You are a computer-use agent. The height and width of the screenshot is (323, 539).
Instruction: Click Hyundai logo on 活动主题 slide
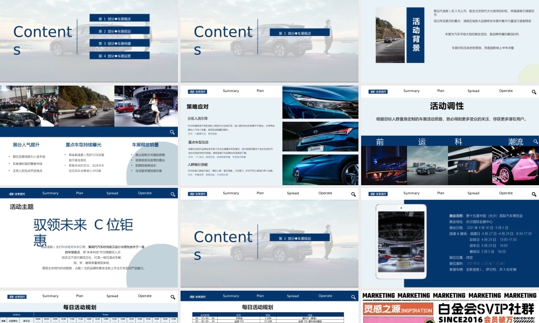click(17, 194)
